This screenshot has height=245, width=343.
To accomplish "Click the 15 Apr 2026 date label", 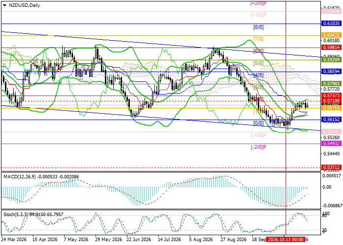I will click(x=45, y=240).
